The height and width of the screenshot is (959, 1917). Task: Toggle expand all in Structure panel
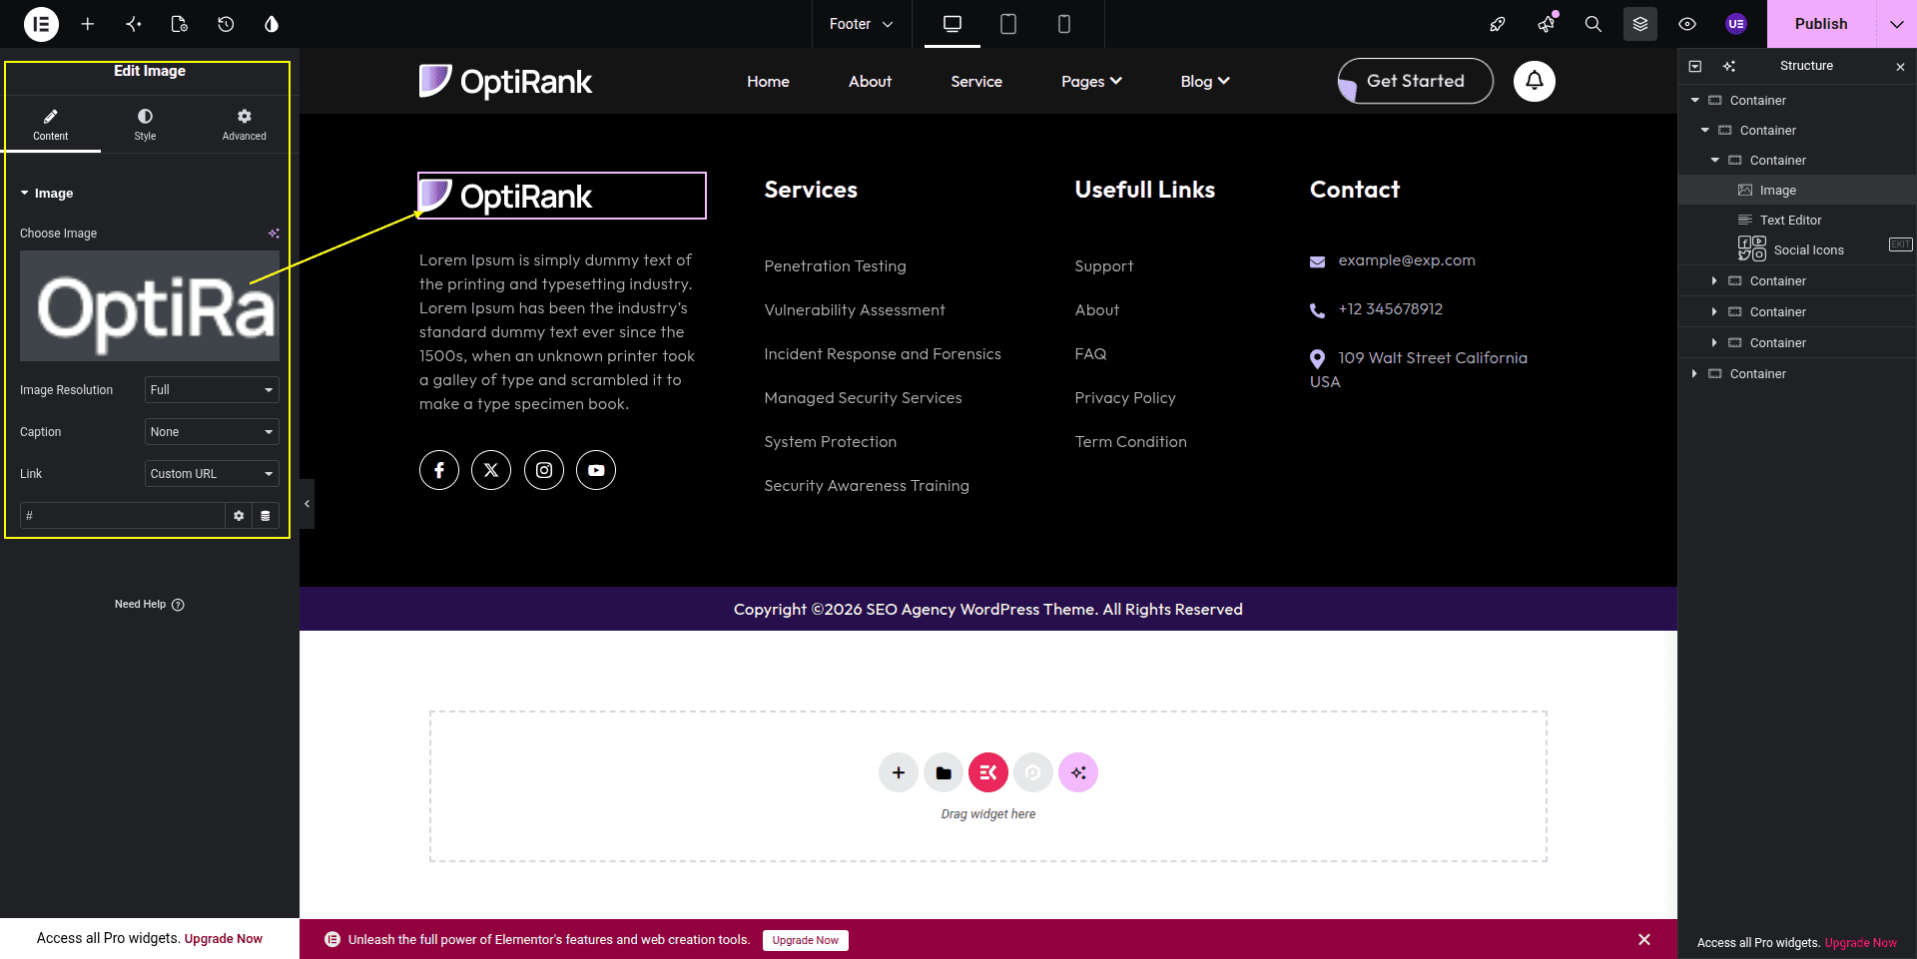(x=1695, y=67)
